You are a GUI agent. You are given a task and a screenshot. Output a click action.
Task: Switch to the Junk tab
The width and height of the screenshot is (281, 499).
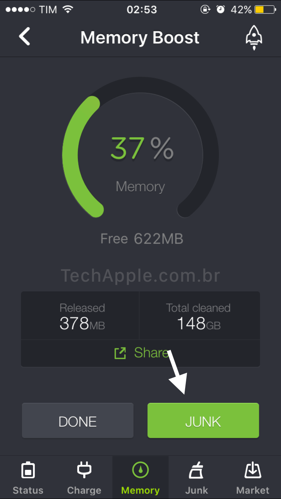coord(196,478)
